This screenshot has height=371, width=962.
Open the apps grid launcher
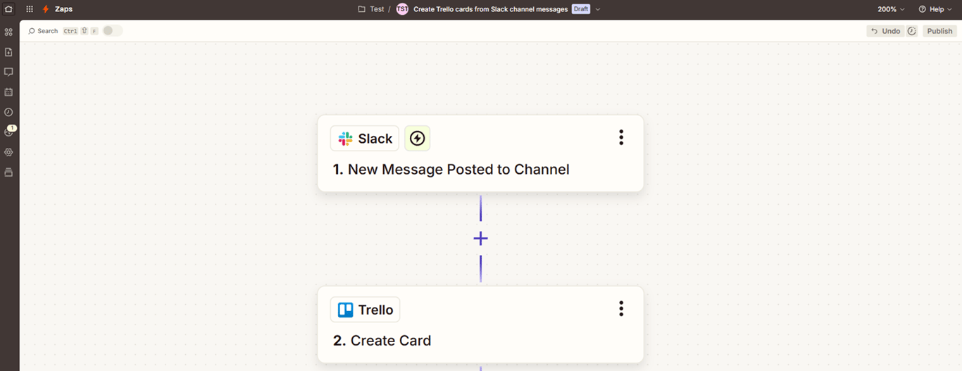(29, 9)
